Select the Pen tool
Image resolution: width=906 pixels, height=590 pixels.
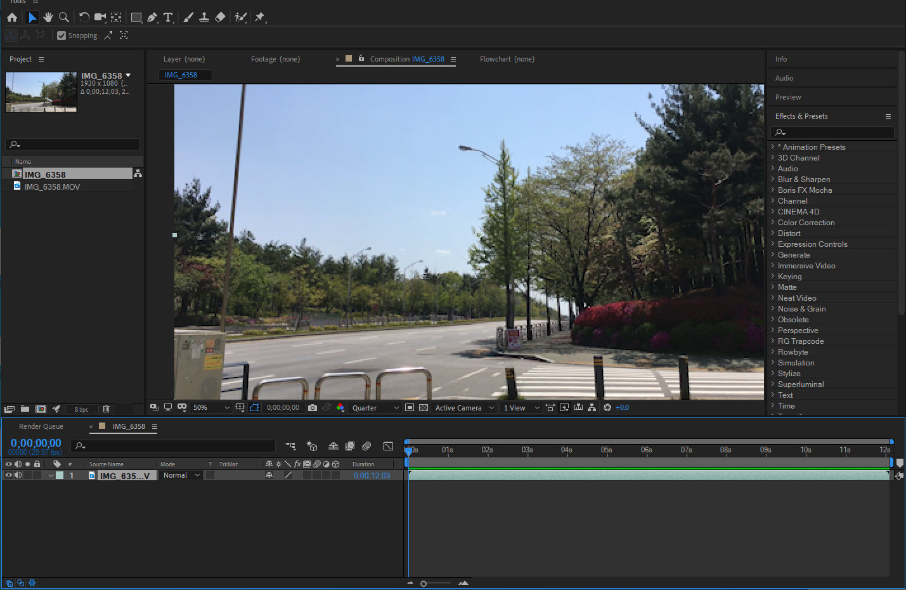coord(152,17)
